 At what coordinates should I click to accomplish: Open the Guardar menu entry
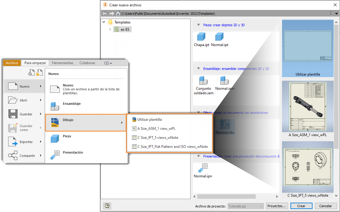pyautogui.click(x=24, y=114)
